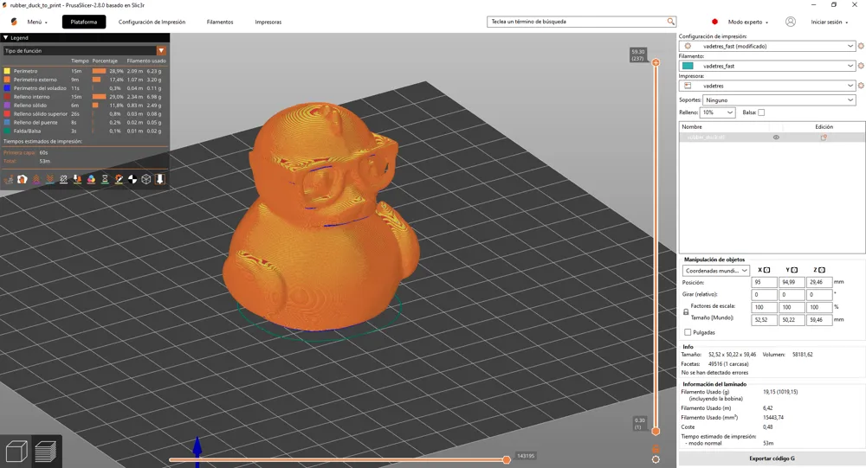Image resolution: width=866 pixels, height=468 pixels.
Task: Toggle the color changes legend icon
Action: (91, 179)
